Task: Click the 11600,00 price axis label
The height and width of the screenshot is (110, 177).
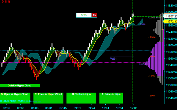Action: pyautogui.click(x=171, y=78)
